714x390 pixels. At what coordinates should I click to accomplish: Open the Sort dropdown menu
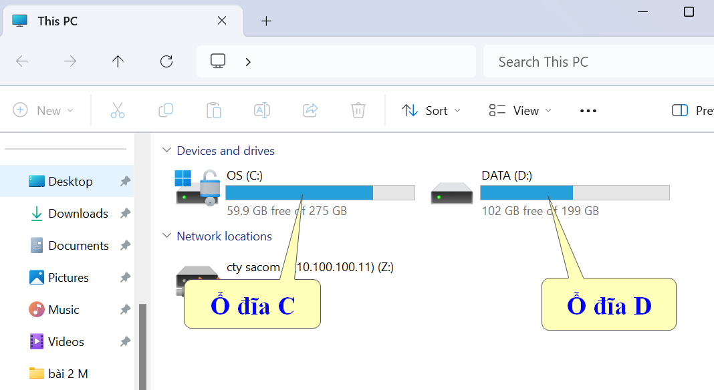click(x=431, y=111)
